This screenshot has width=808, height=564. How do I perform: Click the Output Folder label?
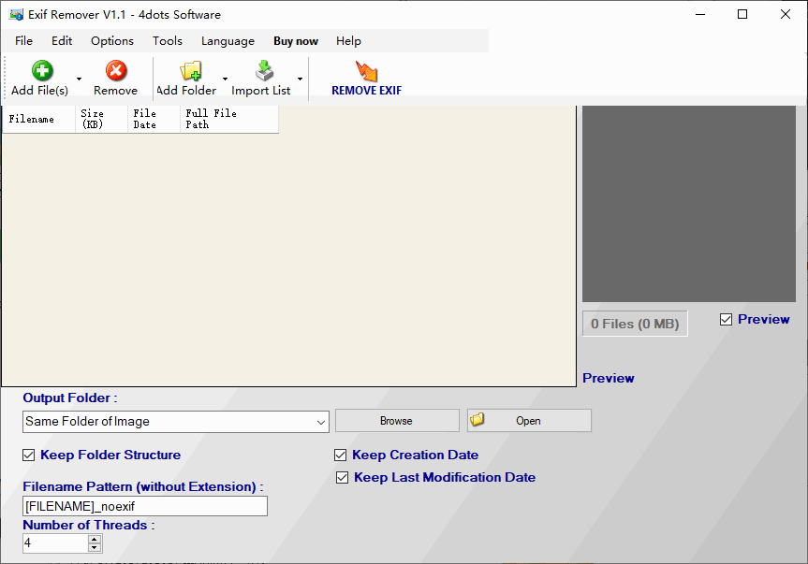(70, 398)
